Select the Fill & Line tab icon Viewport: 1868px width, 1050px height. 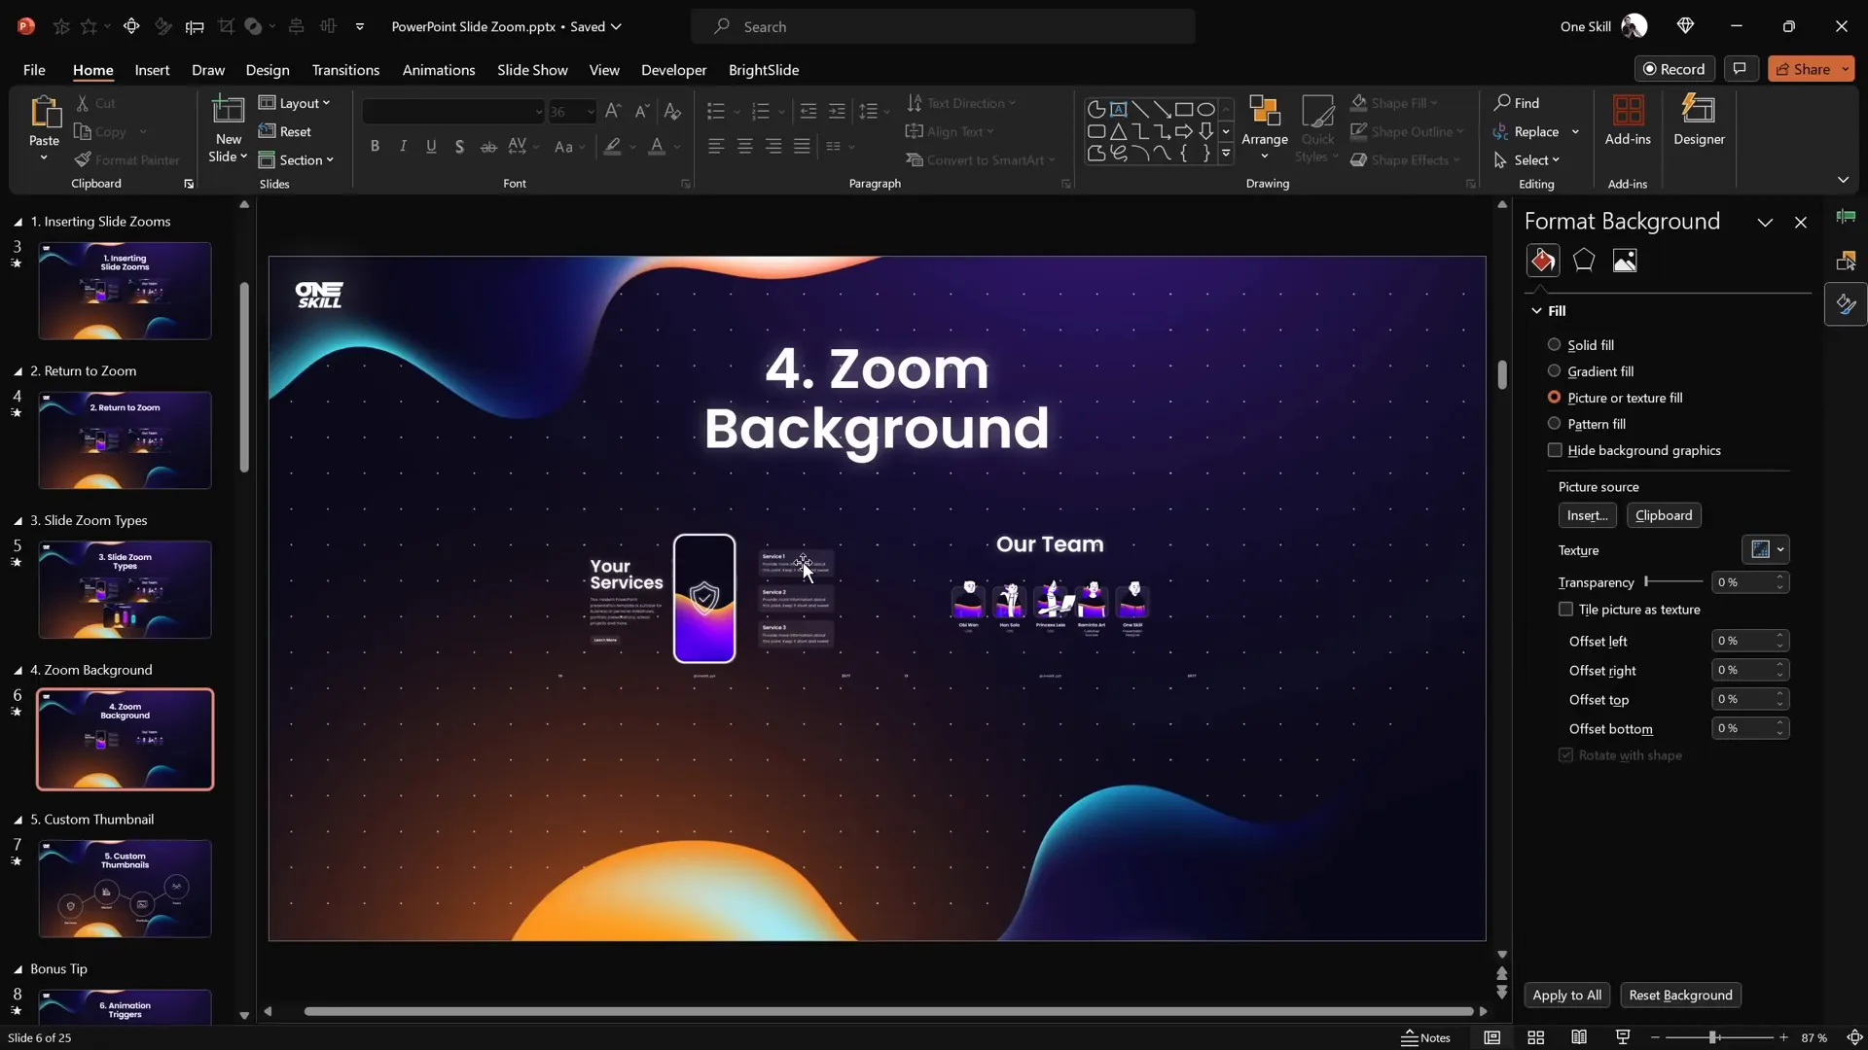(1543, 261)
